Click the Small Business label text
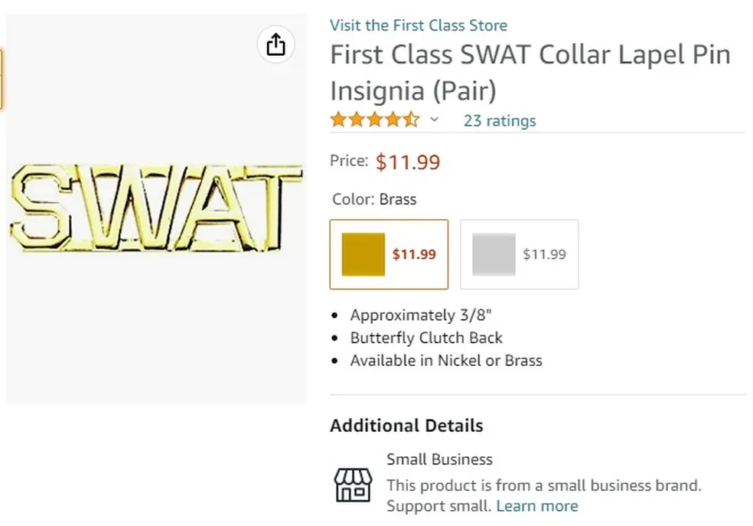This screenshot has width=753, height=526. [439, 459]
